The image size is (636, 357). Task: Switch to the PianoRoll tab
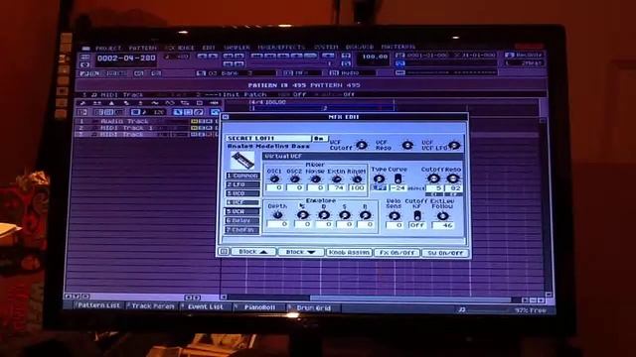click(258, 307)
